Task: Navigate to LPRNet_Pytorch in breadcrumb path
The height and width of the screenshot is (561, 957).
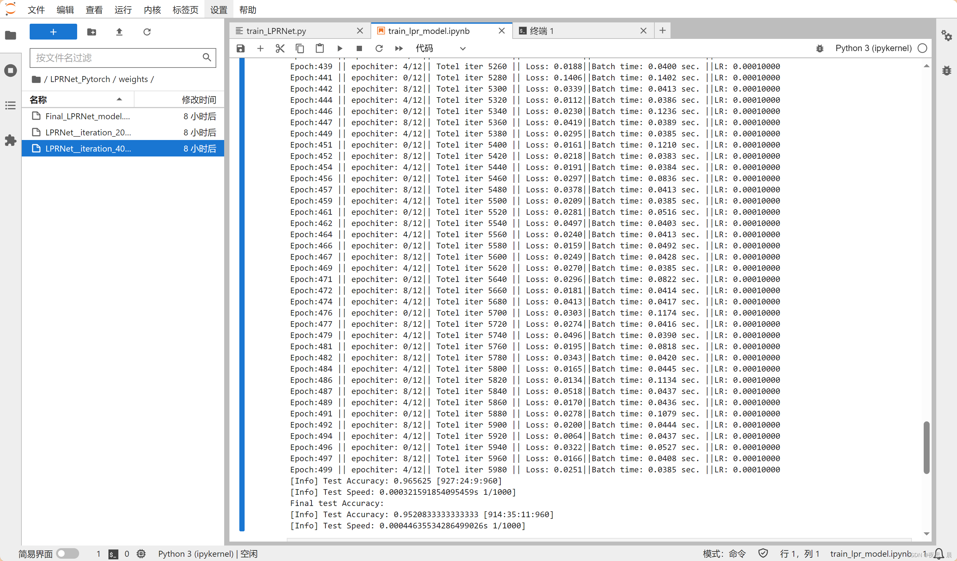Action: click(80, 79)
